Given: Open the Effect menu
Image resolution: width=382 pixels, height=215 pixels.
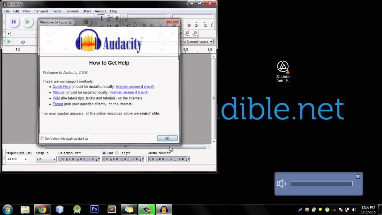Looking at the screenshot, I should coord(87,11).
